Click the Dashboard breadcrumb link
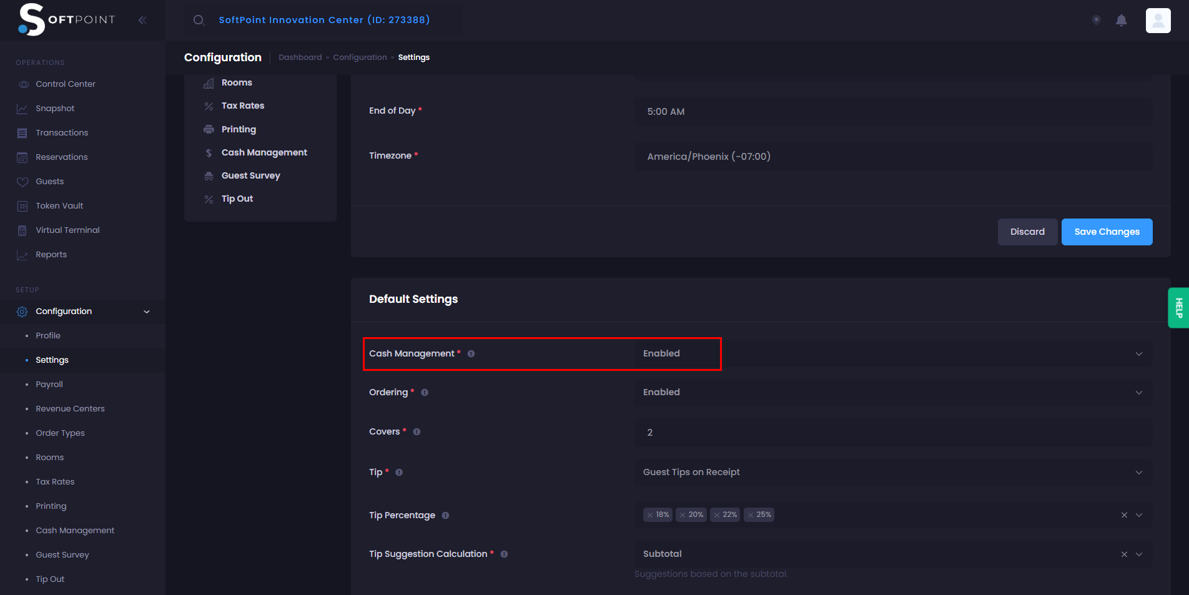This screenshot has height=595, width=1189. coord(300,57)
